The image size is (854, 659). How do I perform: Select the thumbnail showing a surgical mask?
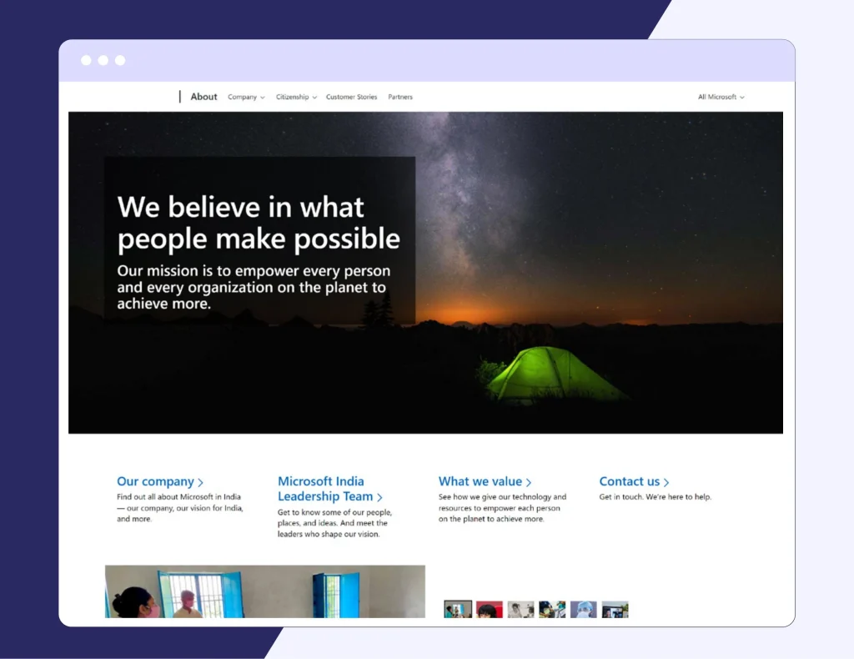tap(583, 609)
